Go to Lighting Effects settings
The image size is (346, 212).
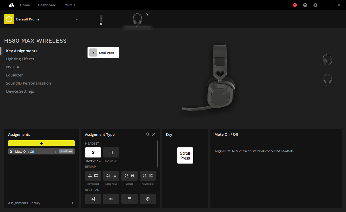coord(20,59)
